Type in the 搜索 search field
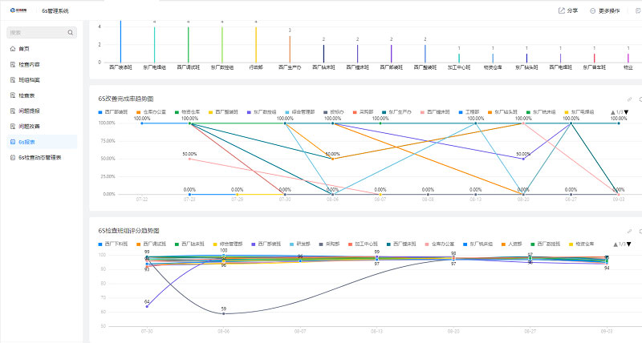The width and height of the screenshot is (642, 343). coord(36,33)
